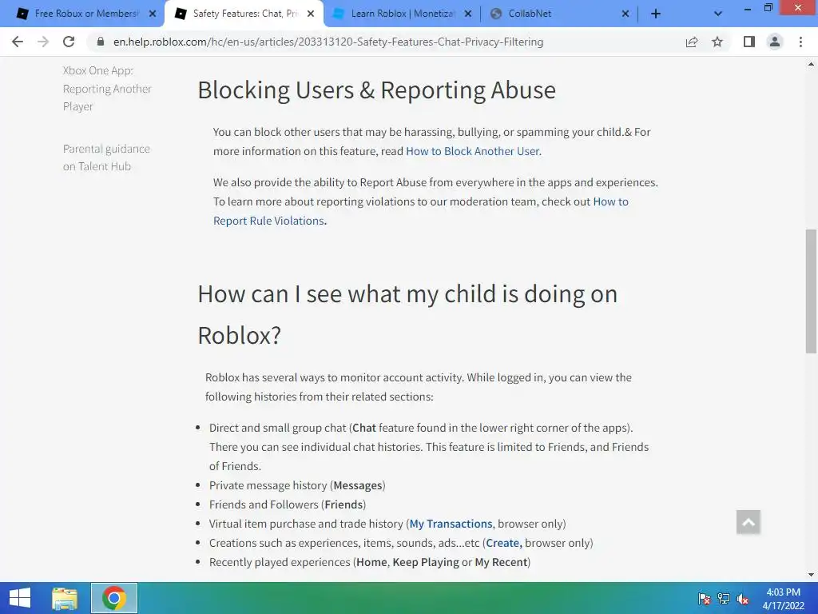Click the muted volume tray icon
818x614 pixels.
point(743,599)
